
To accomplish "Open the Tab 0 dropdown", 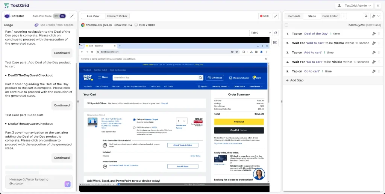I will [x=261, y=33].
